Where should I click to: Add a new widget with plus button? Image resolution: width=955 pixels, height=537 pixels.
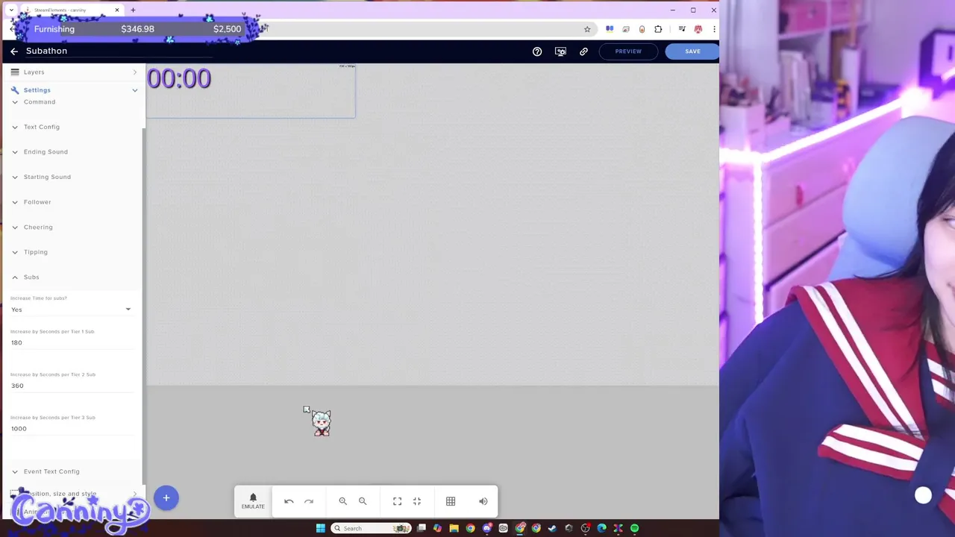click(166, 498)
